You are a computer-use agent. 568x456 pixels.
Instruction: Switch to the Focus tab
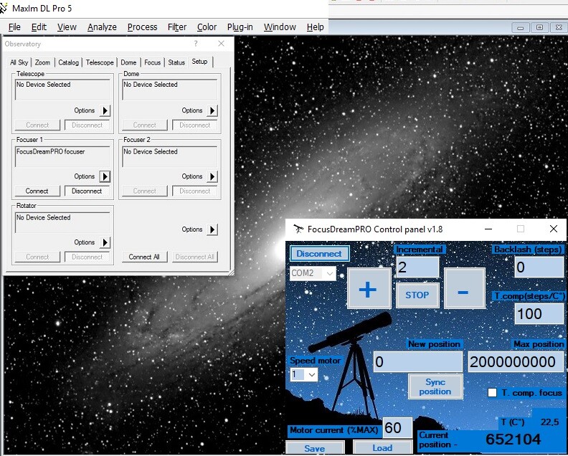pos(152,62)
